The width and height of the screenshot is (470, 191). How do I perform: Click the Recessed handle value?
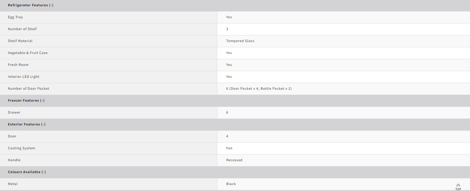(234, 160)
